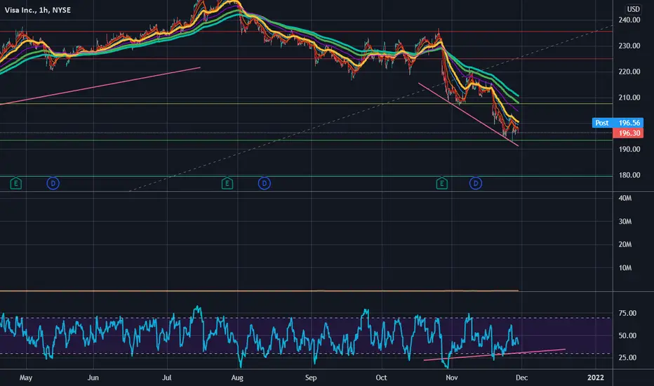This screenshot has width=654, height=386.
Task: Select the pink ascending trendline May–July
Action: pos(100,86)
